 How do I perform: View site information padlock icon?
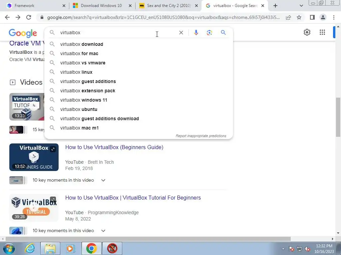pyautogui.click(x=42, y=17)
